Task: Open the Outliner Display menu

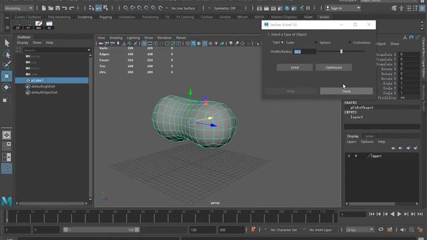Action: point(23,43)
